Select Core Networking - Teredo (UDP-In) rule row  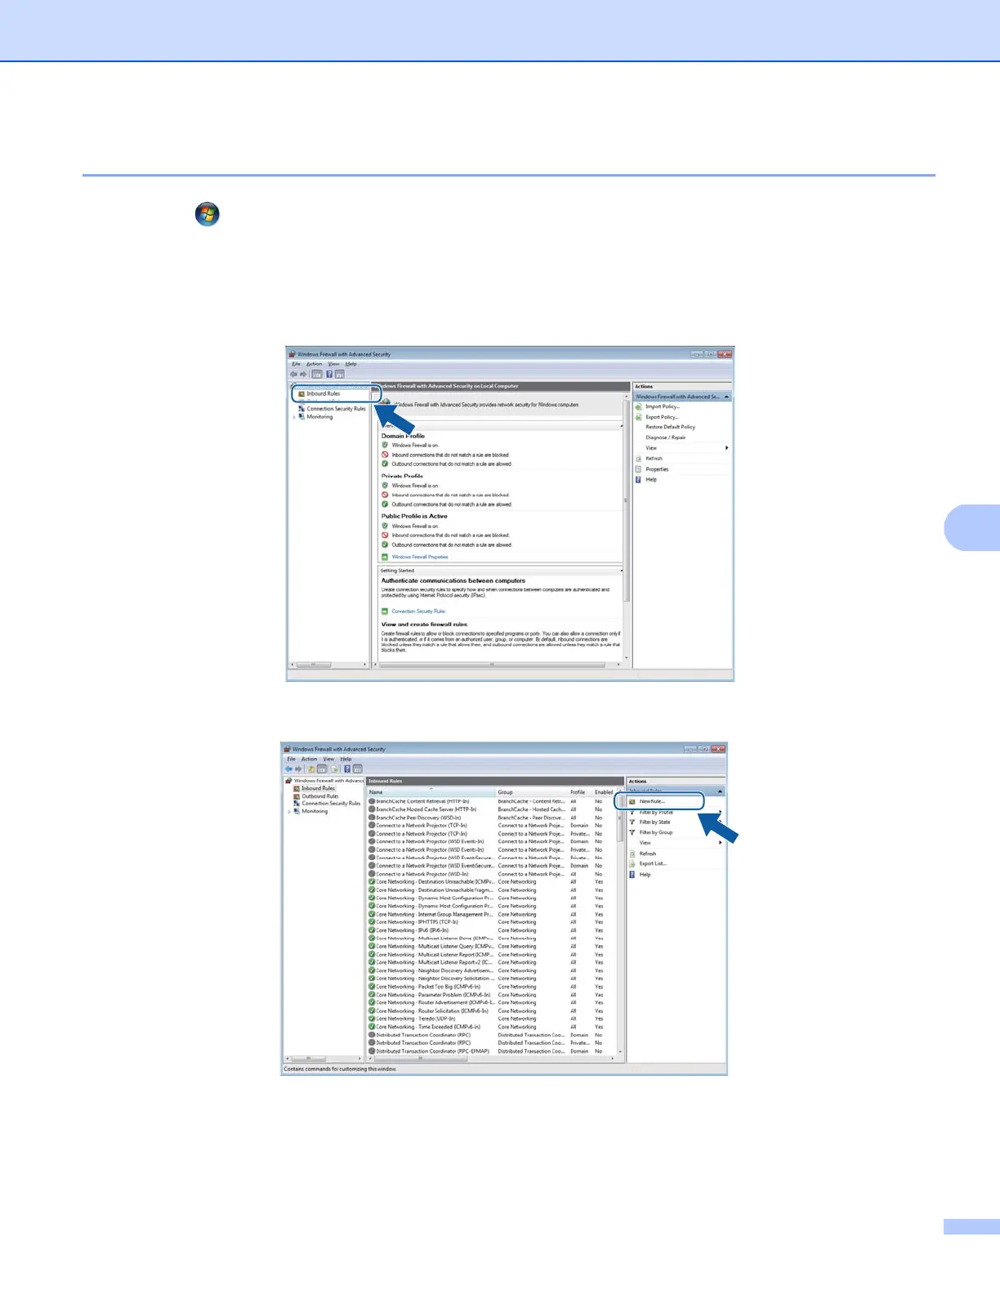493,1019
